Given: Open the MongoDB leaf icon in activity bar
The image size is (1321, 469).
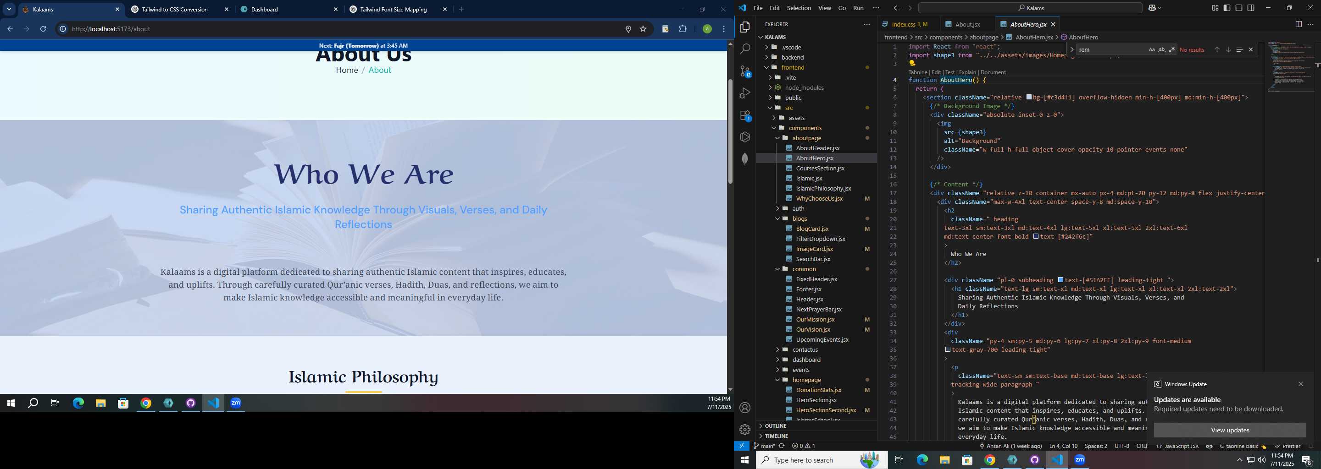Looking at the screenshot, I should [745, 159].
